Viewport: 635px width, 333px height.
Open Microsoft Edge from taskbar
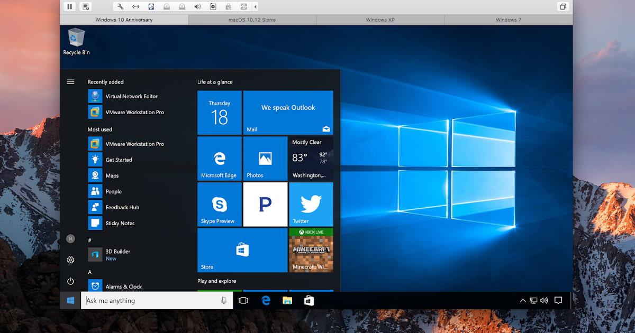point(266,300)
